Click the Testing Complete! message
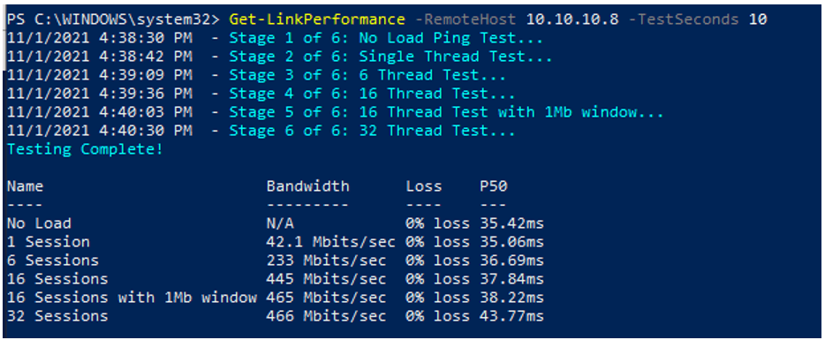825x340 pixels. (x=85, y=149)
